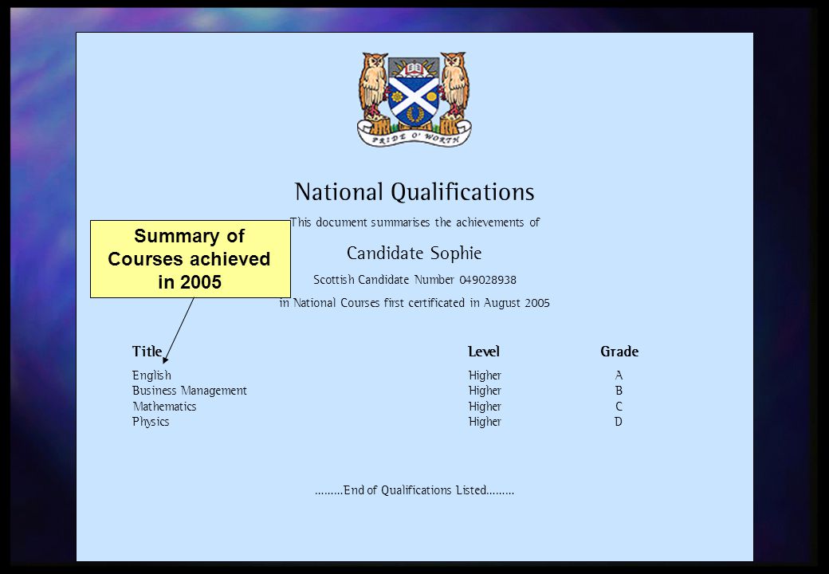Click the Title column header
This screenshot has height=574, width=829.
(147, 352)
